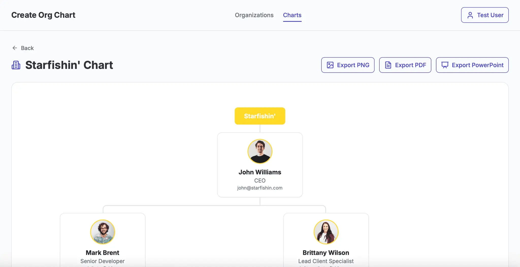Go back using the Back link
520x267 pixels.
click(x=23, y=48)
